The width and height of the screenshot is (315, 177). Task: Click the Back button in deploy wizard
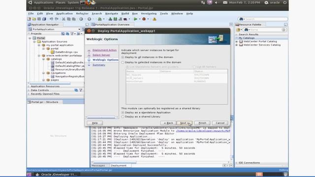click(168, 123)
